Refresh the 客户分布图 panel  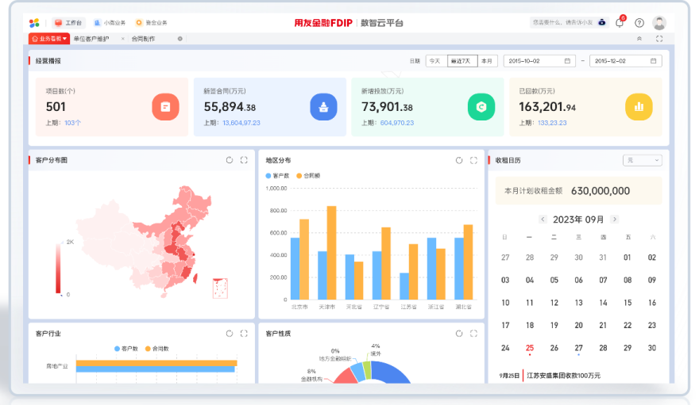tap(229, 160)
